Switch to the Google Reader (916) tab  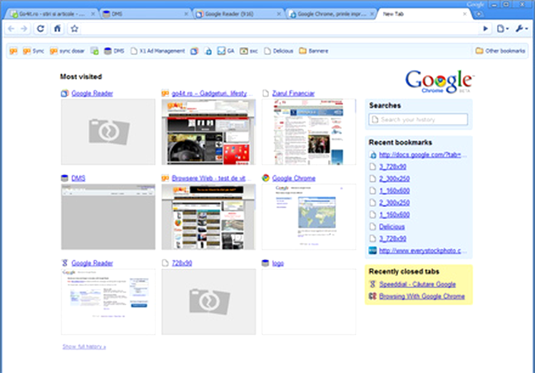[239, 14]
